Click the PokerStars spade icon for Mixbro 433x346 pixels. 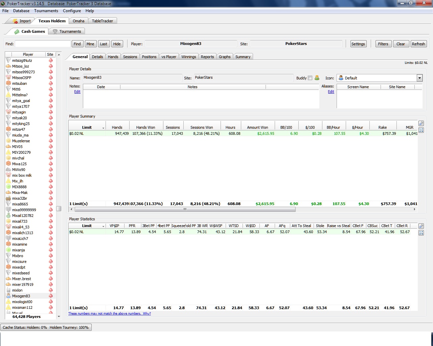[51, 256]
